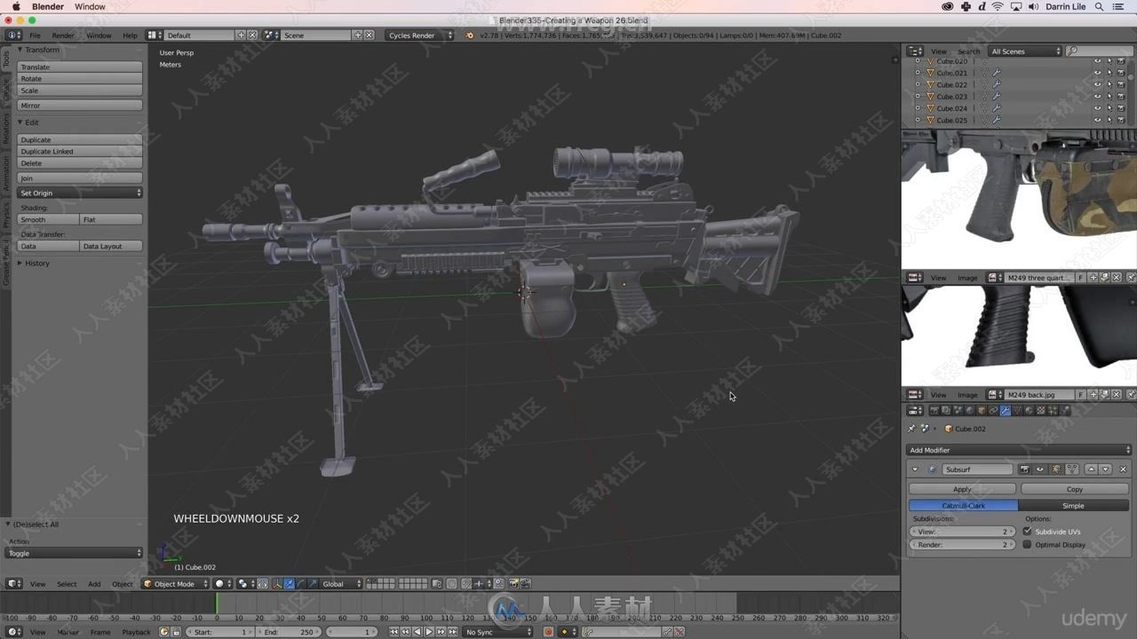This screenshot has height=639, width=1137.
Task: Open the Playback menu in the timeline
Action: click(x=136, y=632)
